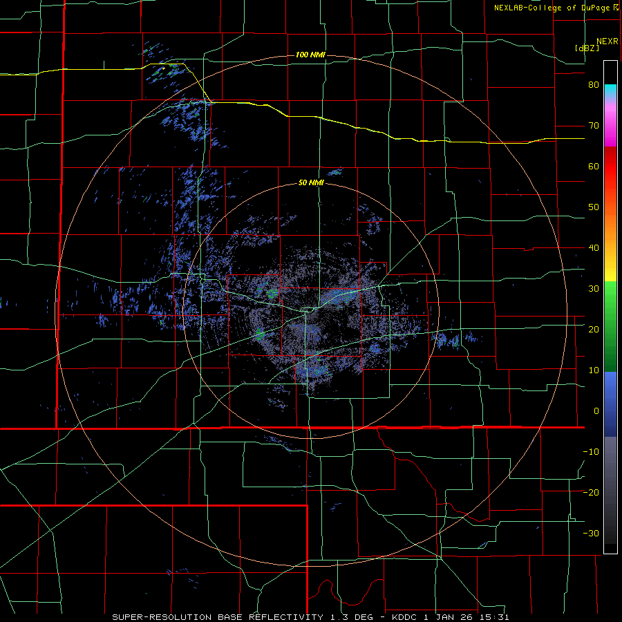
Task: Click the NEXLAB-College of DuPage label
Action: 553,8
